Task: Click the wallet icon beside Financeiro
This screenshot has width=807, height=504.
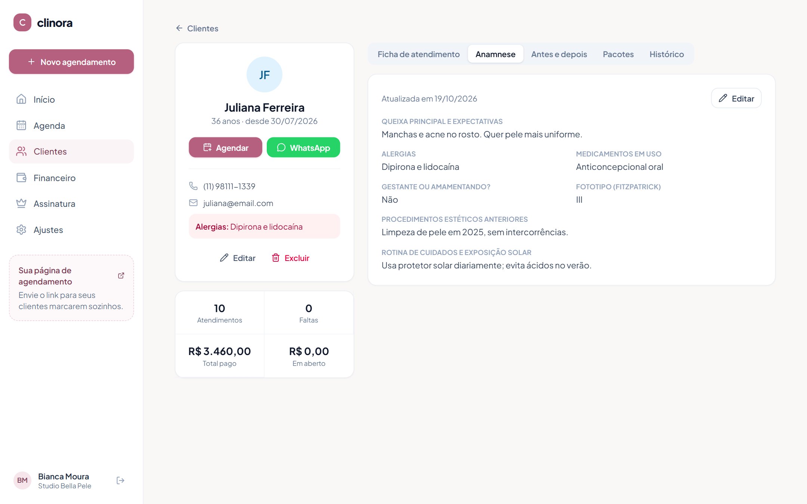Action: 21,178
